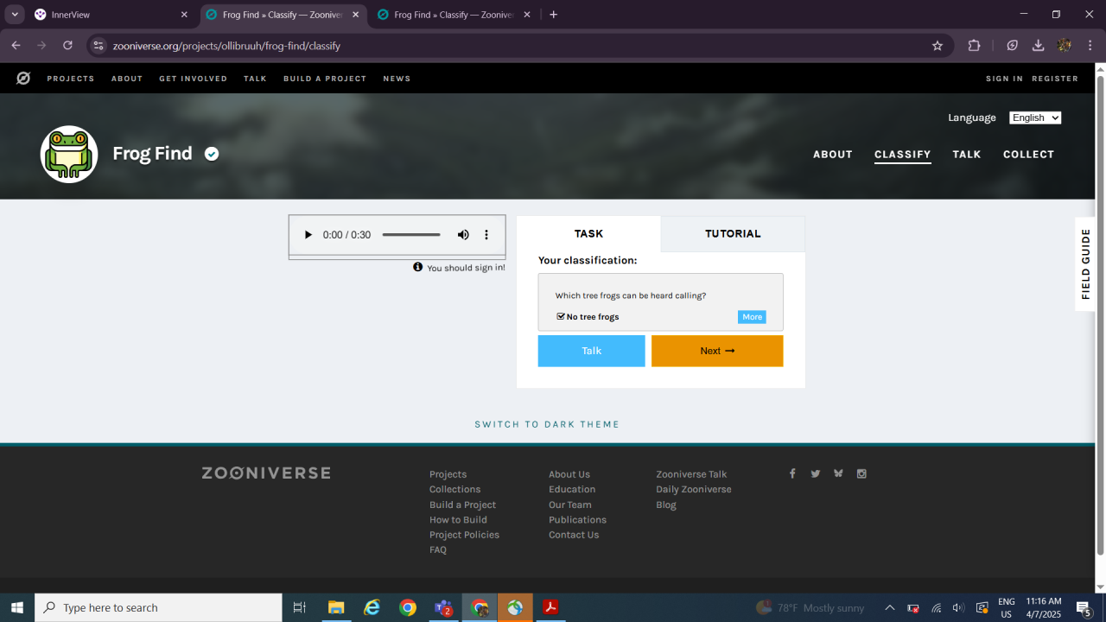This screenshot has height=622, width=1106.
Task: Open Projects in top navigation
Action: tap(71, 79)
